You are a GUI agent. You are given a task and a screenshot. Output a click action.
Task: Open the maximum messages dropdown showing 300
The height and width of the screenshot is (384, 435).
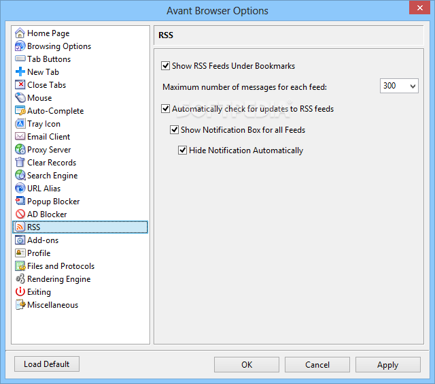coord(399,86)
